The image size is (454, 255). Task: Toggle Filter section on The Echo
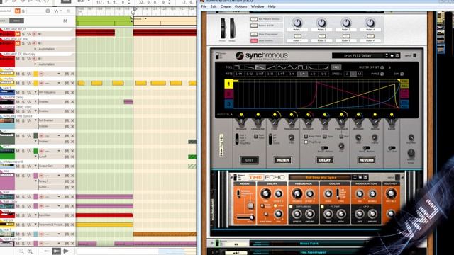click(322, 207)
